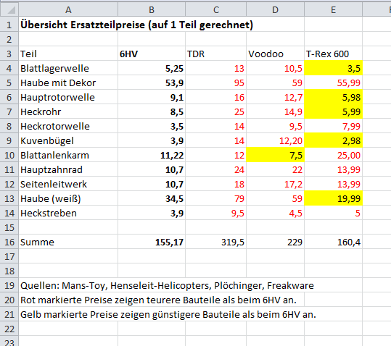The height and width of the screenshot is (346, 391).
Task: Select column D header
Action: coord(275,10)
